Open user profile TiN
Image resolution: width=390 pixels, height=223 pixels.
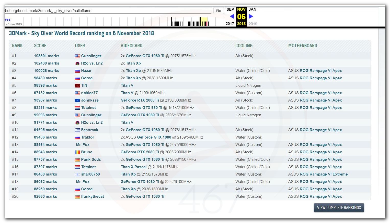point(84,85)
